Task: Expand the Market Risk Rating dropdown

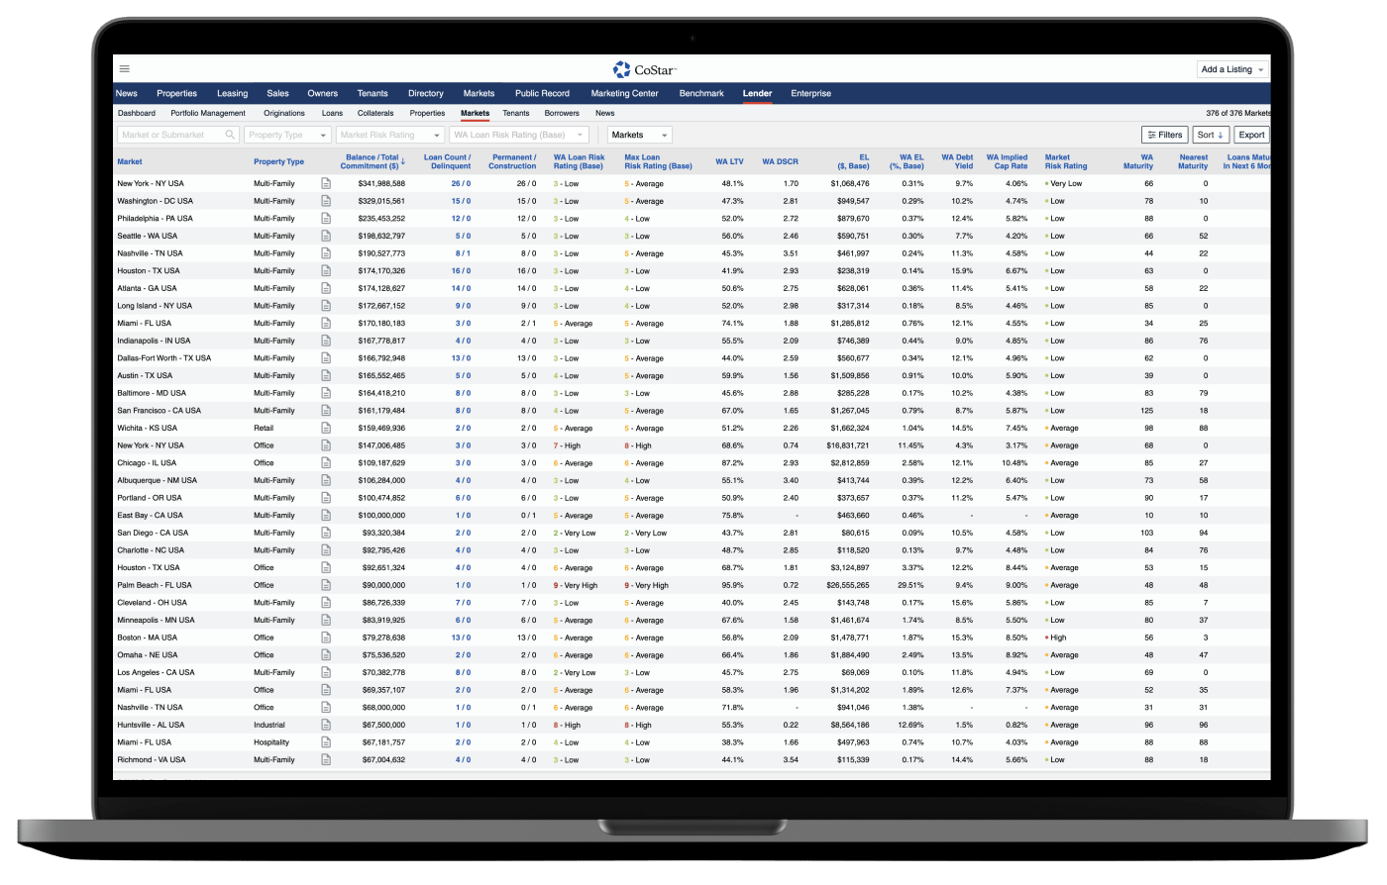Action: click(x=389, y=135)
